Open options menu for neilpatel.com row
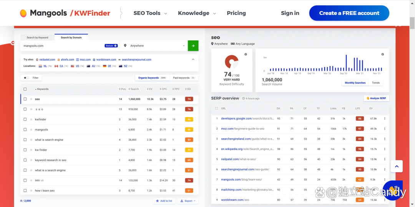415x207 pixels. coord(385,159)
